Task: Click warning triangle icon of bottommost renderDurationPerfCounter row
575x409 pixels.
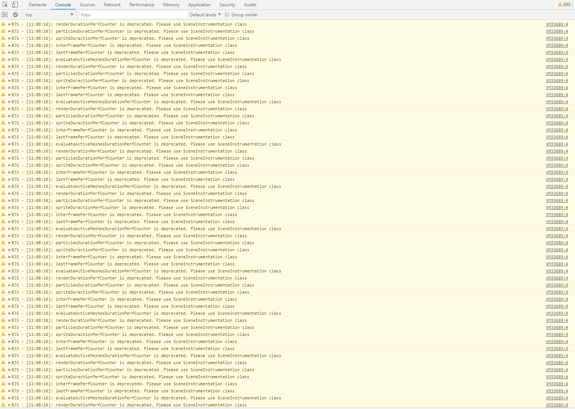Action: [x=3, y=405]
